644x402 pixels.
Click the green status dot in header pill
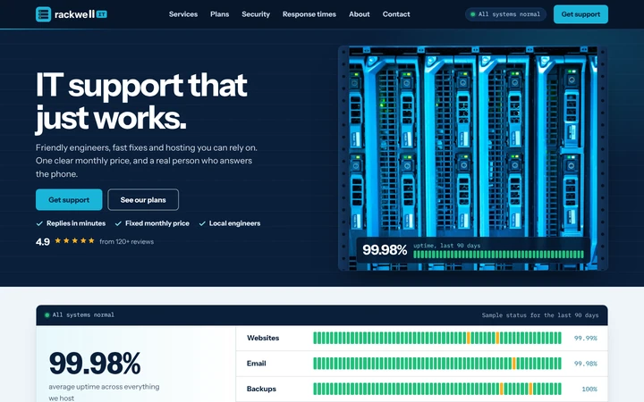tap(473, 14)
